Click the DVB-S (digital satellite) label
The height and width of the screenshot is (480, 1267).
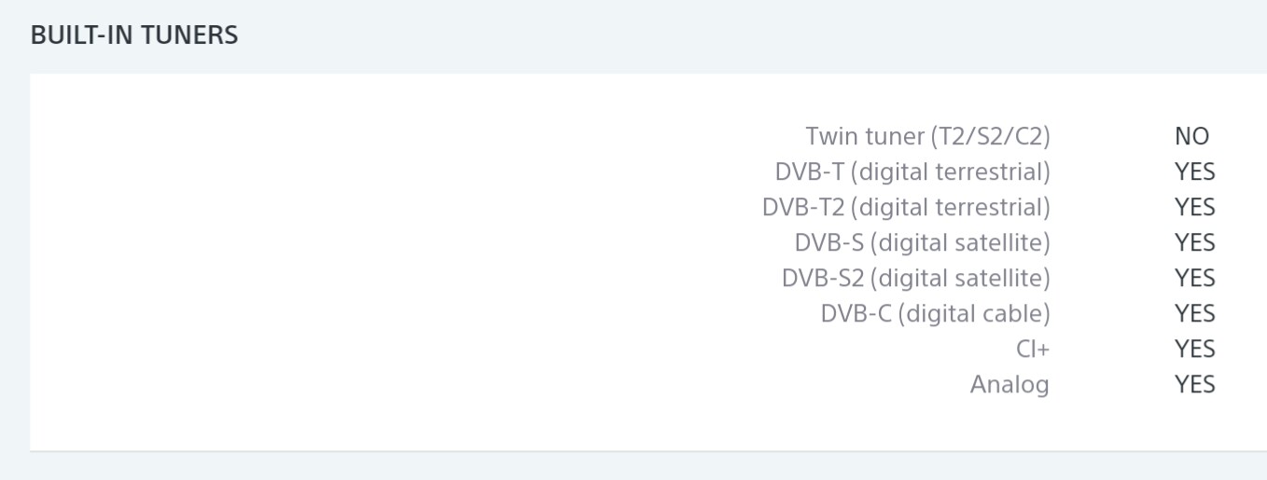[922, 242]
